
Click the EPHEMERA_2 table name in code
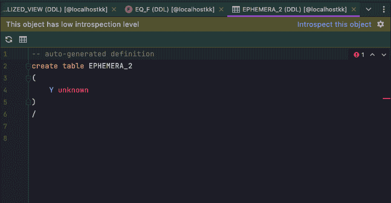pyautogui.click(x=111, y=66)
